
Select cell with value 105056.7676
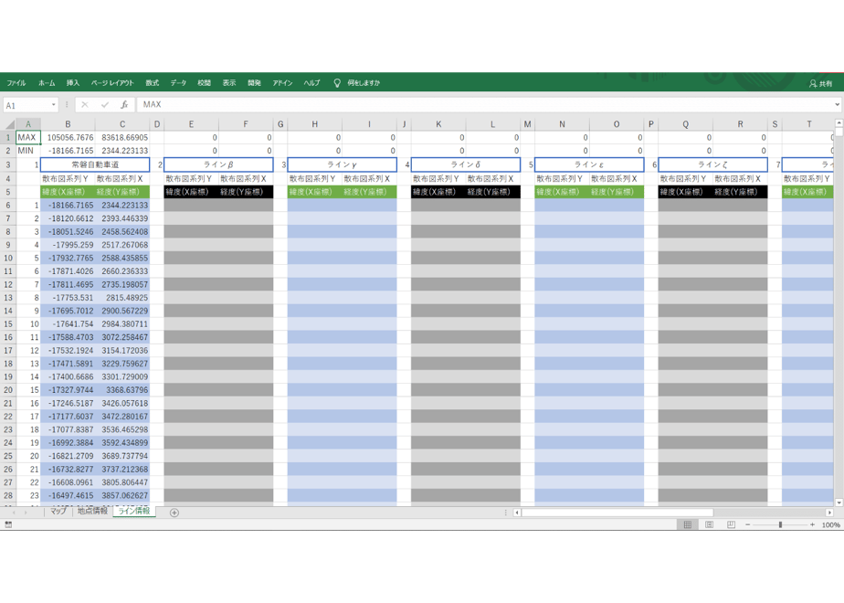pyautogui.click(x=69, y=137)
